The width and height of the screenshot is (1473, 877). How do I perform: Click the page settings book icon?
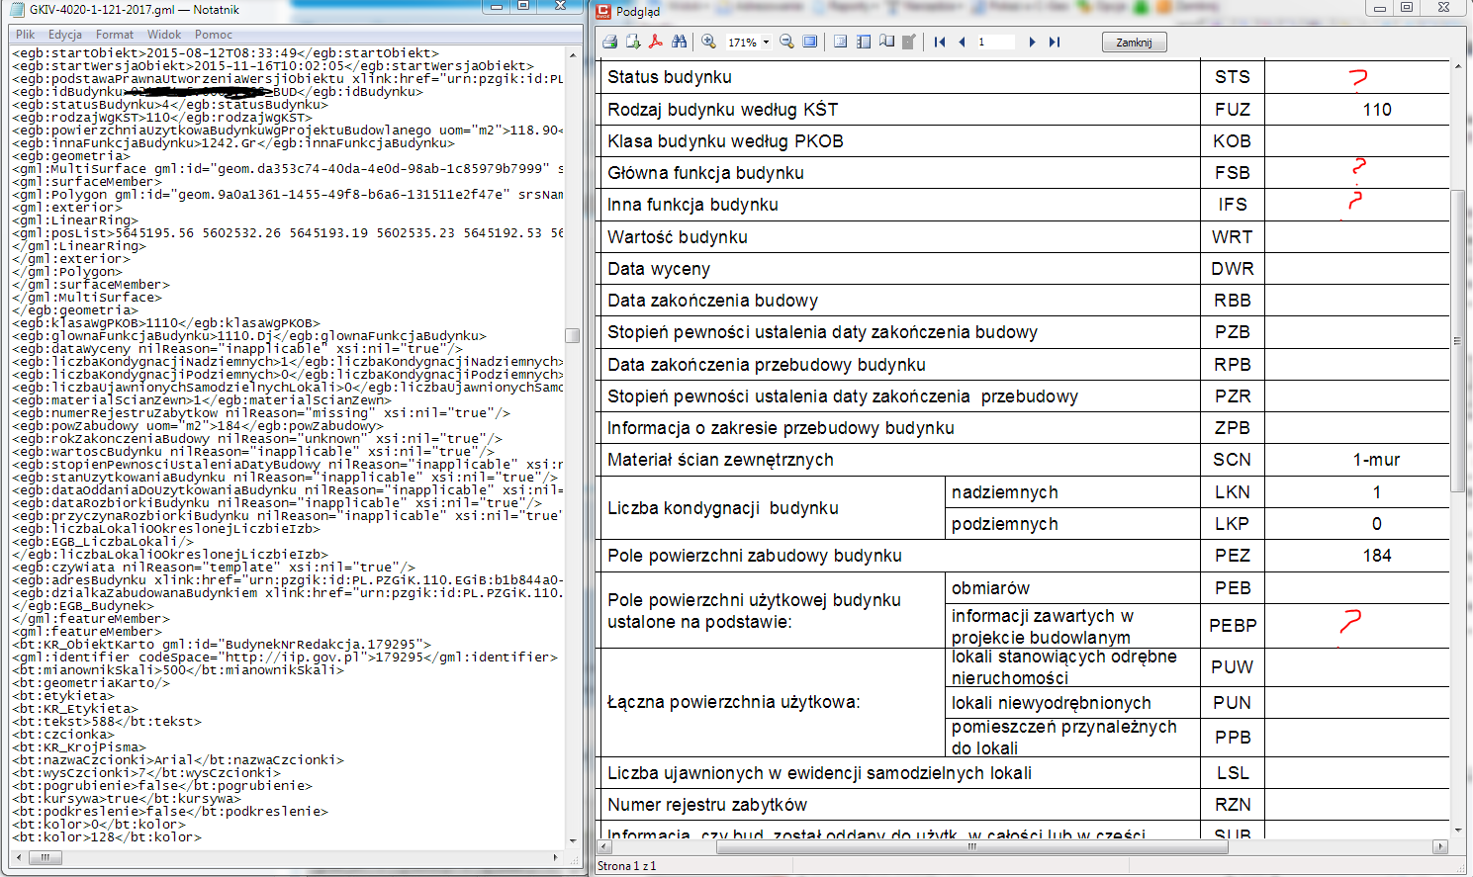tap(886, 42)
